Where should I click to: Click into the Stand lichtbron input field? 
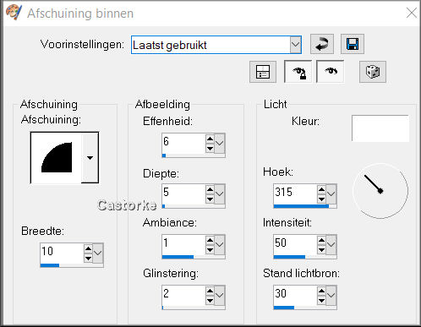(295, 295)
